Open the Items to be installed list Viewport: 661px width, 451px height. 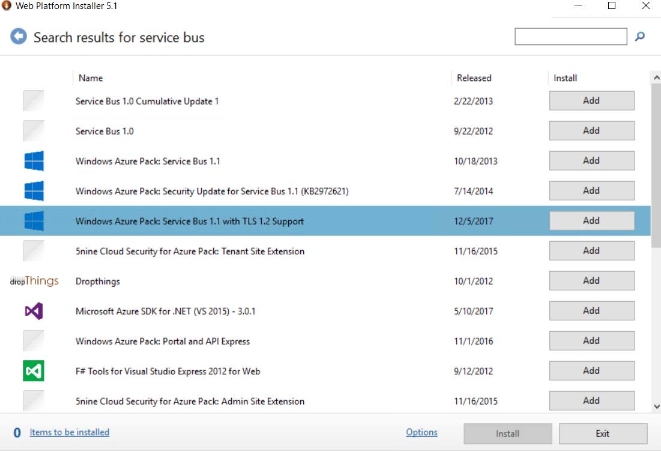(x=69, y=432)
